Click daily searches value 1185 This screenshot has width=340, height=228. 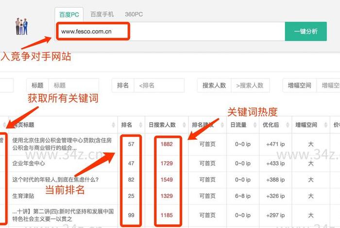click(x=167, y=215)
